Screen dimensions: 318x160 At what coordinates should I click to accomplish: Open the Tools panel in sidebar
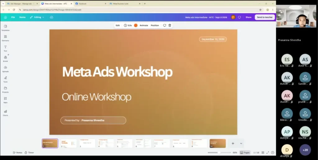pos(6,79)
